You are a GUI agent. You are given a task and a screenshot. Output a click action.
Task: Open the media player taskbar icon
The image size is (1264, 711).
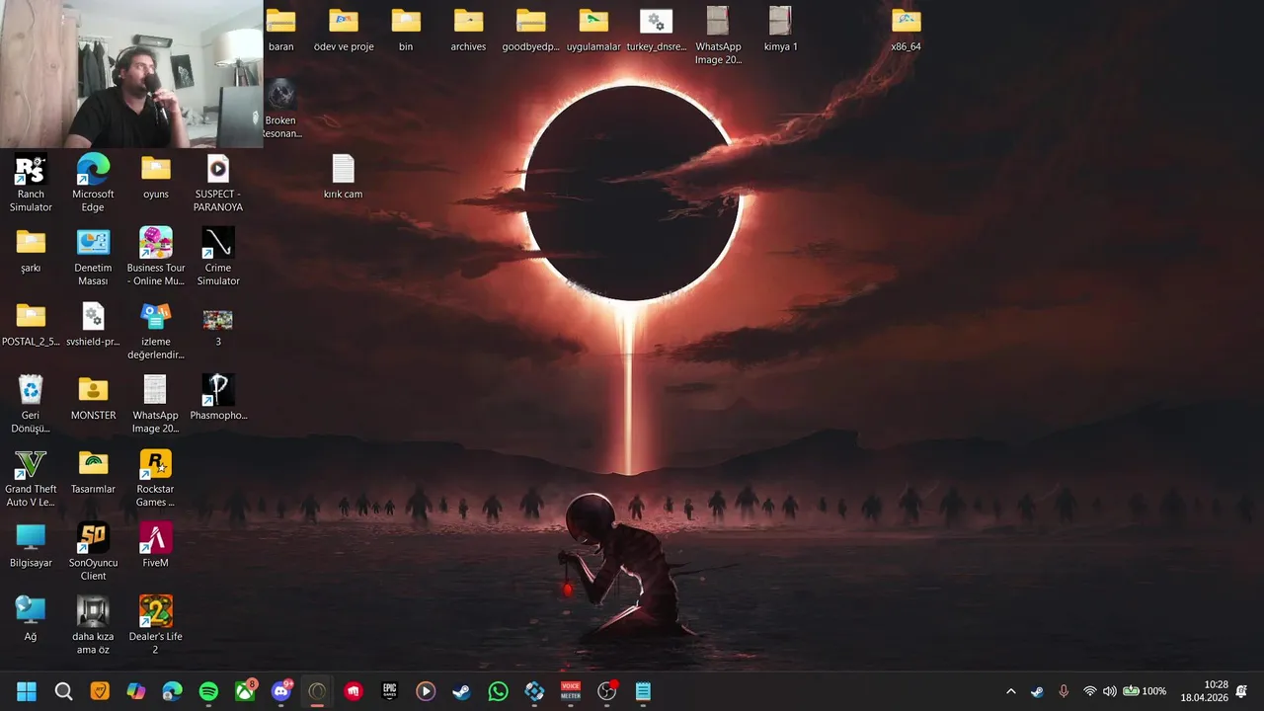point(426,691)
